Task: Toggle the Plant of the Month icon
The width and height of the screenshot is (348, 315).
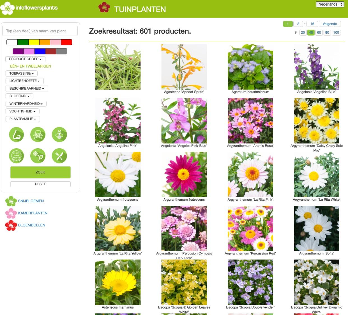Action: [17, 156]
